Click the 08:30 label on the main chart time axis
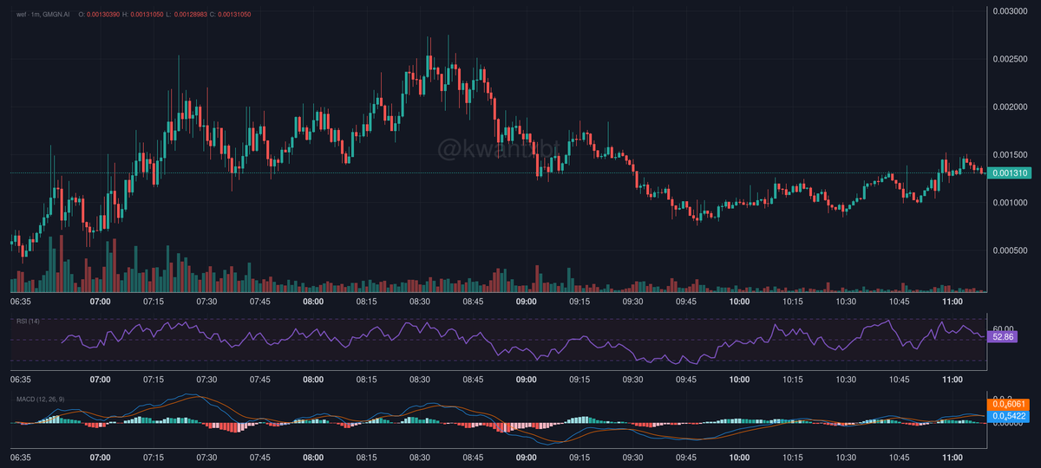 click(x=420, y=302)
